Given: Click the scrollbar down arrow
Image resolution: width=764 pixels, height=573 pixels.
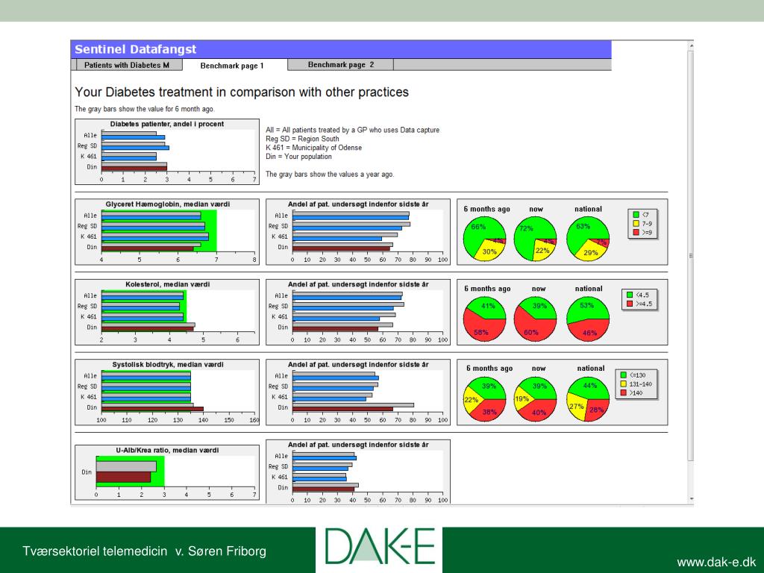Looking at the screenshot, I should click(x=690, y=499).
